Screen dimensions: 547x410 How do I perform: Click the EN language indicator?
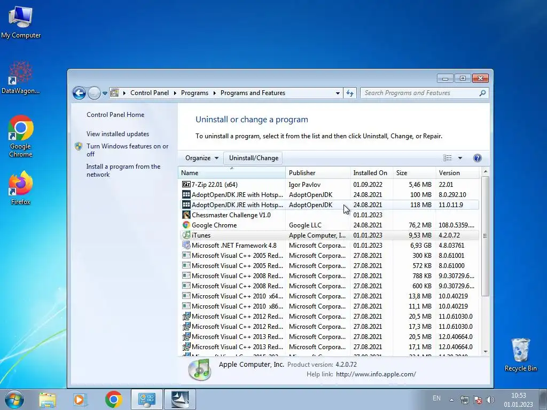[x=436, y=398]
